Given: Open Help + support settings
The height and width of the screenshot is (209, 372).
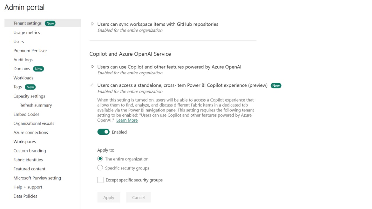Looking at the screenshot, I should [x=28, y=187].
